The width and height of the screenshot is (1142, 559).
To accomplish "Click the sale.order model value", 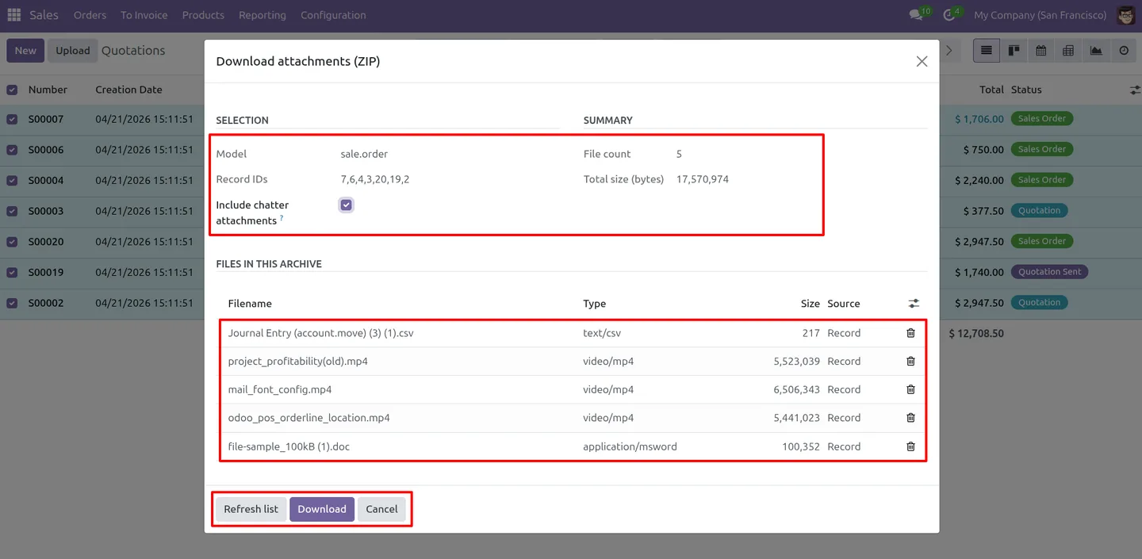I will (364, 154).
